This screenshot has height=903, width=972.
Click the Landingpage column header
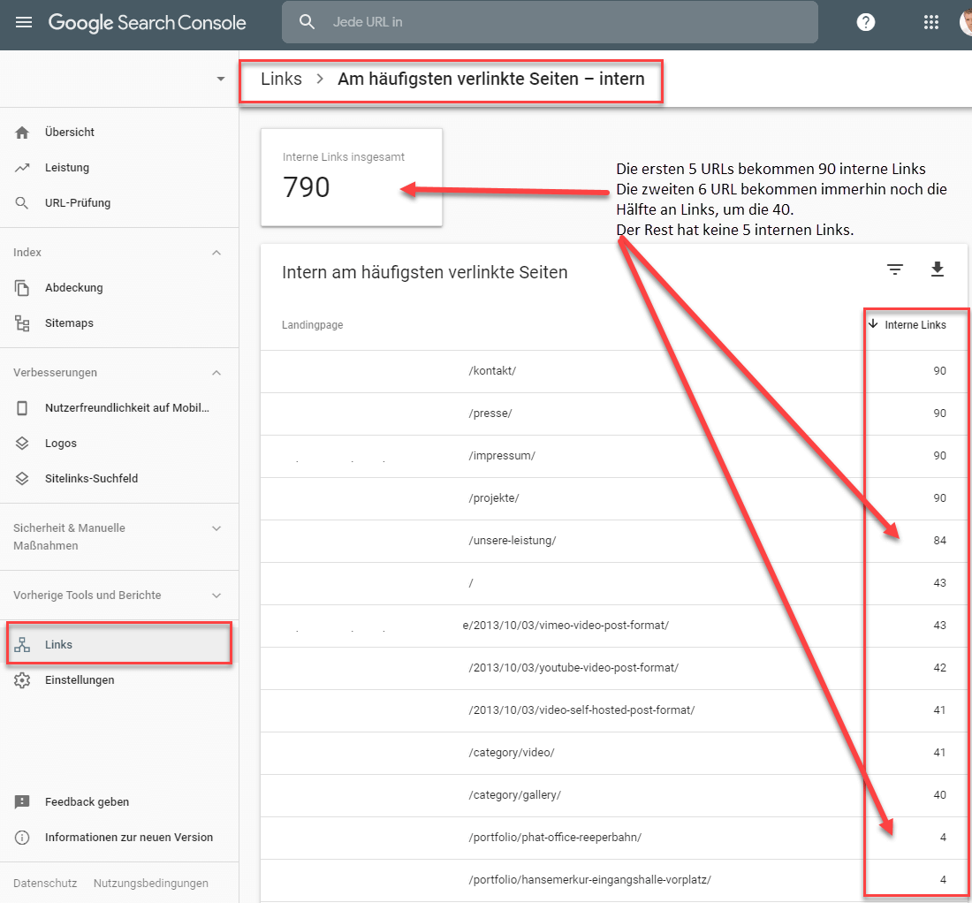[313, 325]
